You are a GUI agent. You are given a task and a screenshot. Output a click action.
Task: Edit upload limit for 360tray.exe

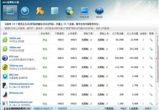[107, 67]
